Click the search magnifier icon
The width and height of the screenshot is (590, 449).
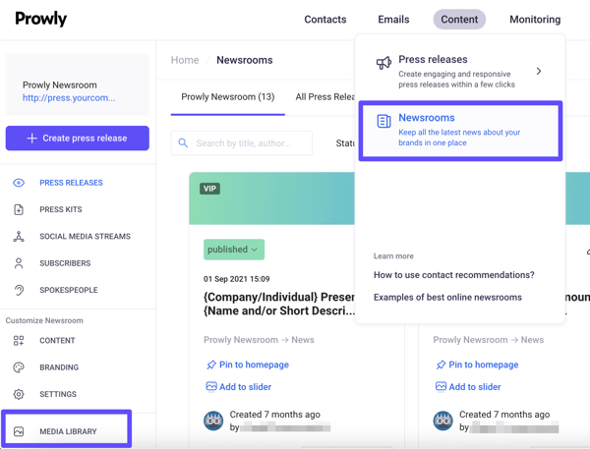point(183,142)
